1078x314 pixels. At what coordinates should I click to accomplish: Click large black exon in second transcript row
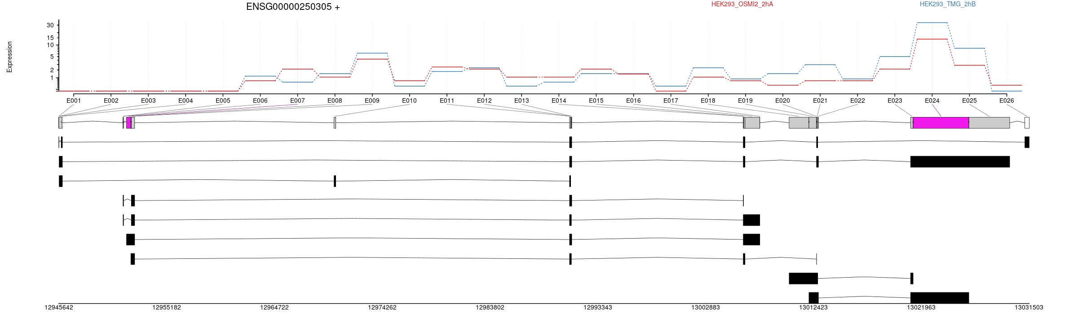pyautogui.click(x=960, y=161)
